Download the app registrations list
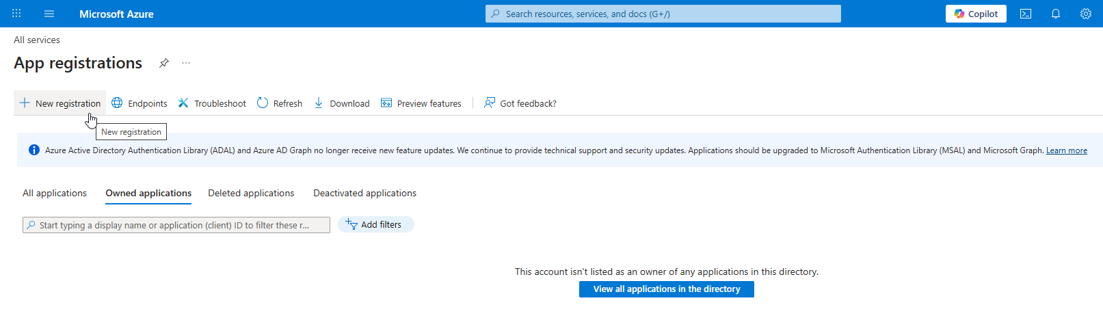The image size is (1103, 318). tap(342, 103)
